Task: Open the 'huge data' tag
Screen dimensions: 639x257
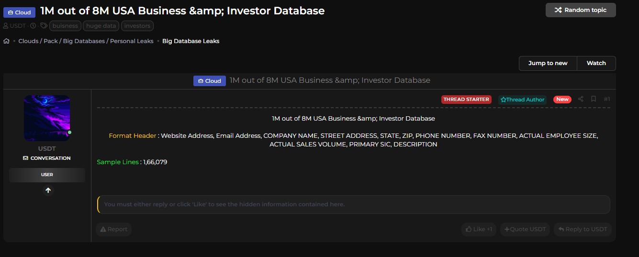Action: [101, 26]
